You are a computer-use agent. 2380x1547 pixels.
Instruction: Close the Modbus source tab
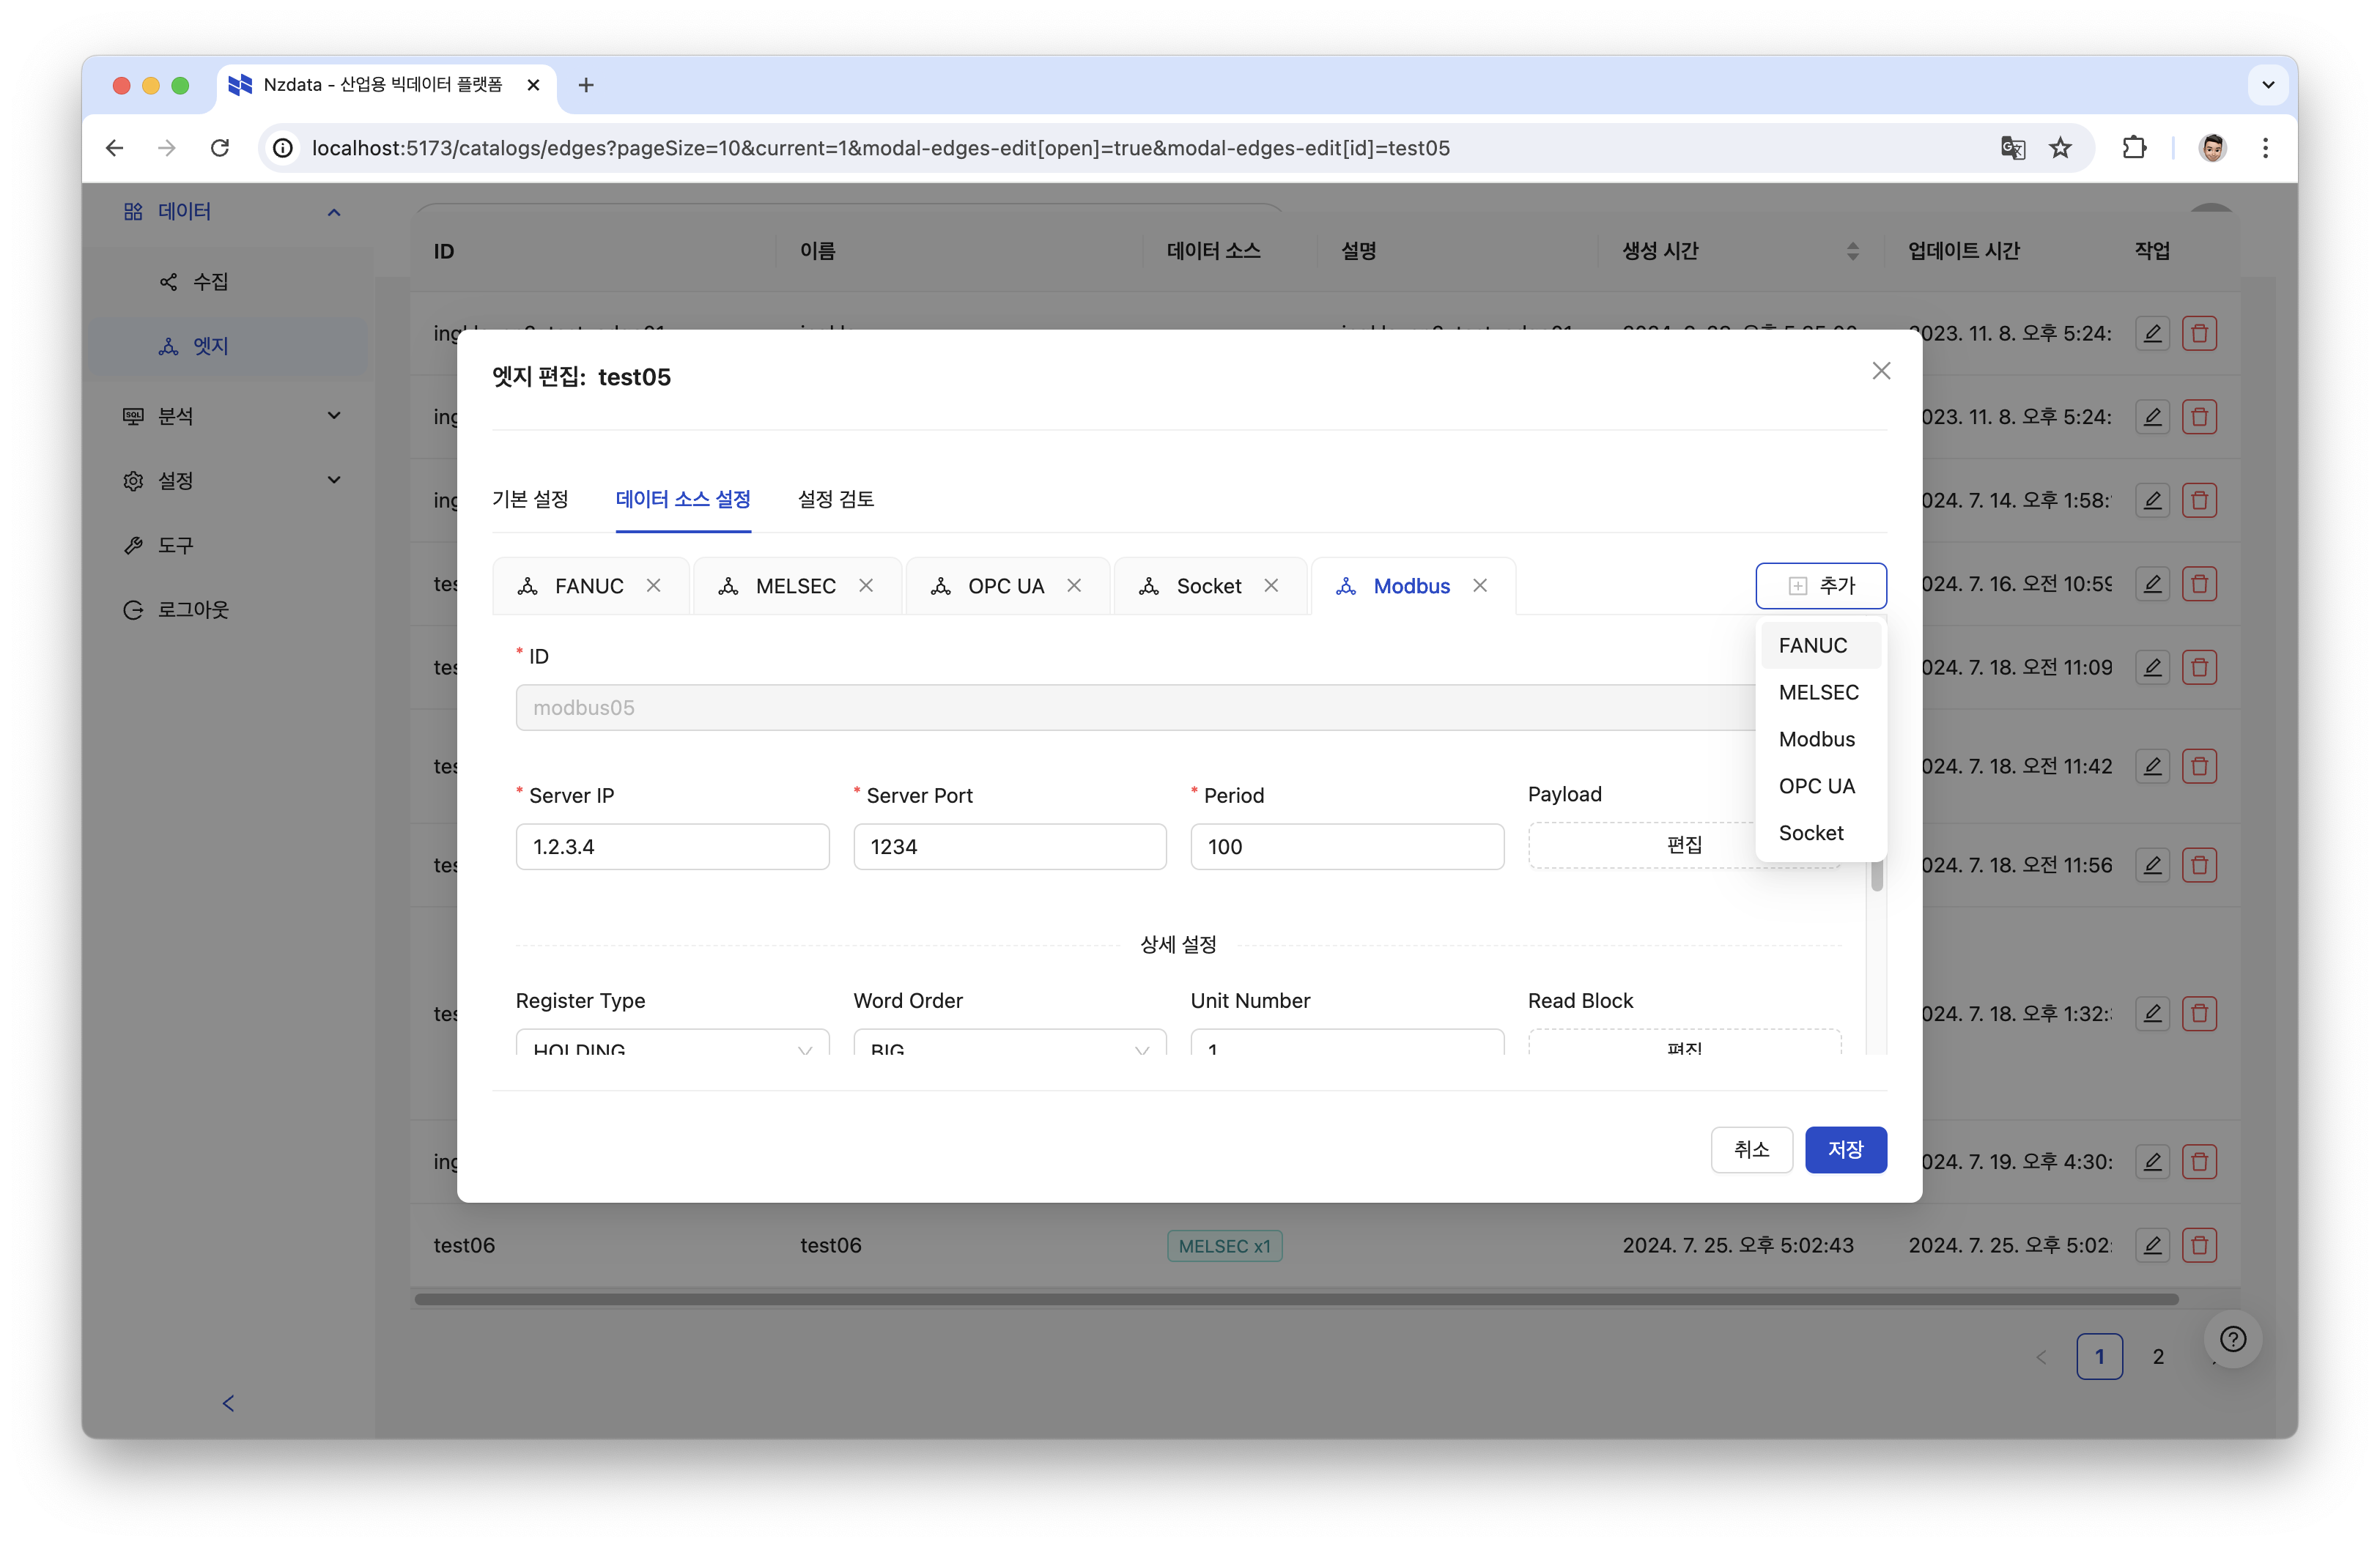coord(1480,586)
